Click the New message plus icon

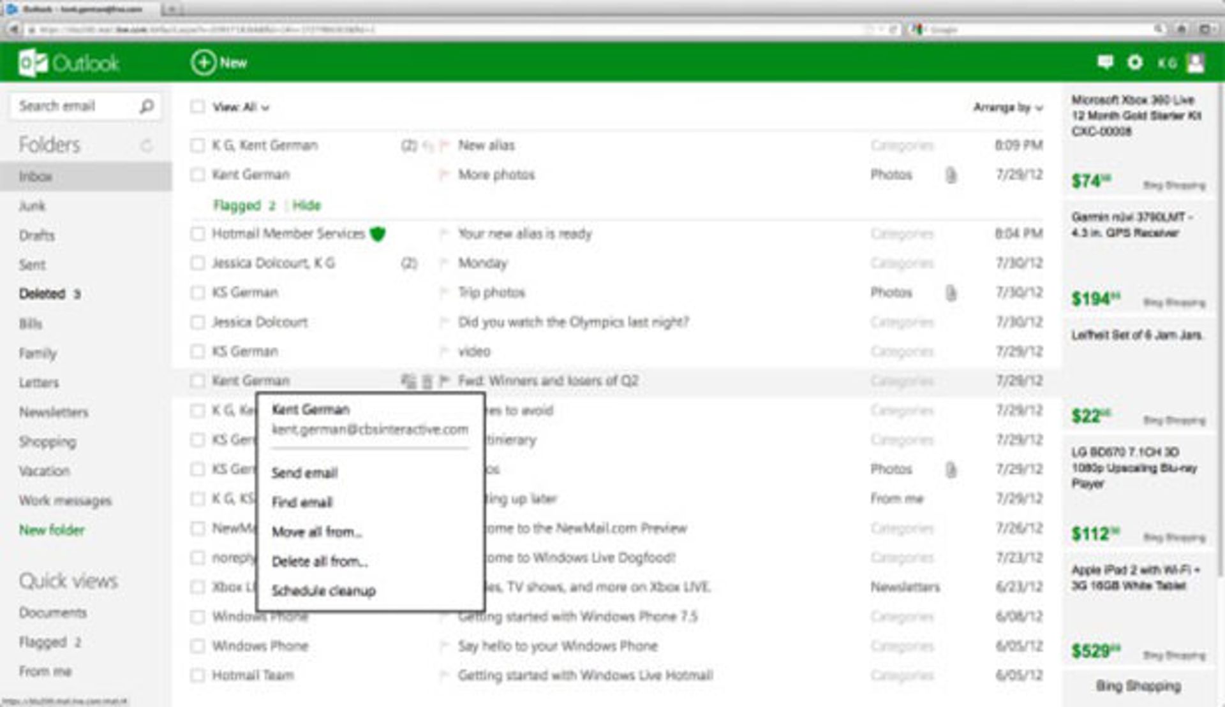pyautogui.click(x=204, y=62)
